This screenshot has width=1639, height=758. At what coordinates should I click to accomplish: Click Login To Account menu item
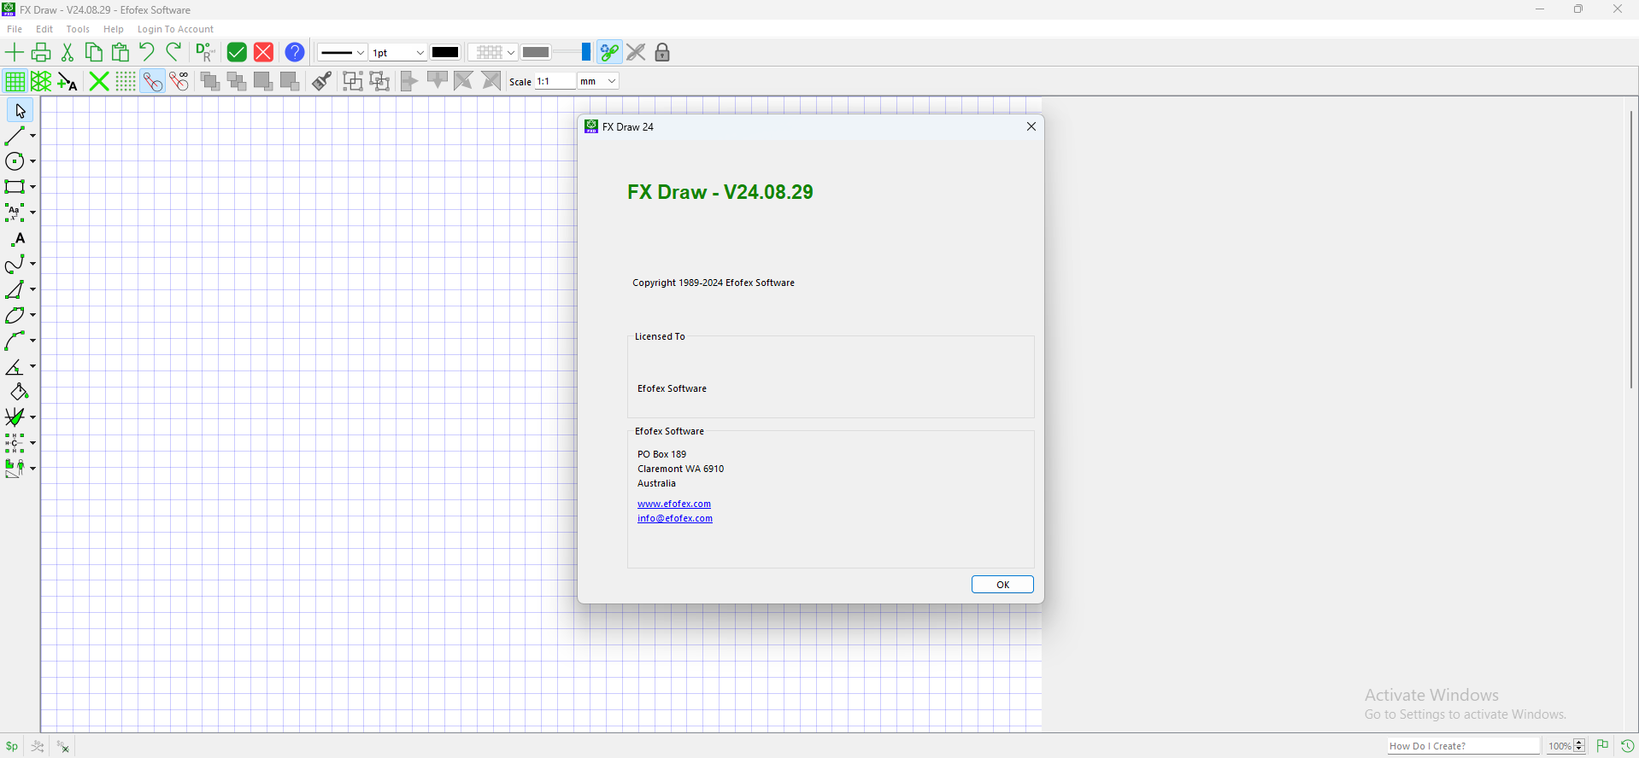[x=175, y=29]
